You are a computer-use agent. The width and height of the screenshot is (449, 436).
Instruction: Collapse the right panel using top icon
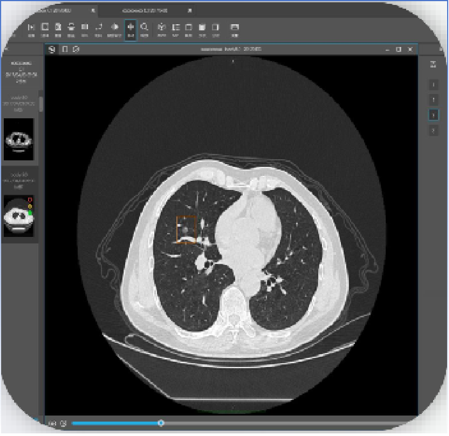coord(433,64)
